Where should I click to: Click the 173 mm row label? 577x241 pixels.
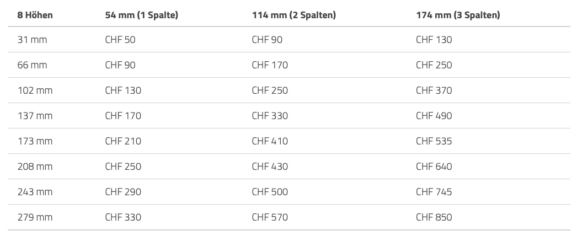click(x=35, y=141)
